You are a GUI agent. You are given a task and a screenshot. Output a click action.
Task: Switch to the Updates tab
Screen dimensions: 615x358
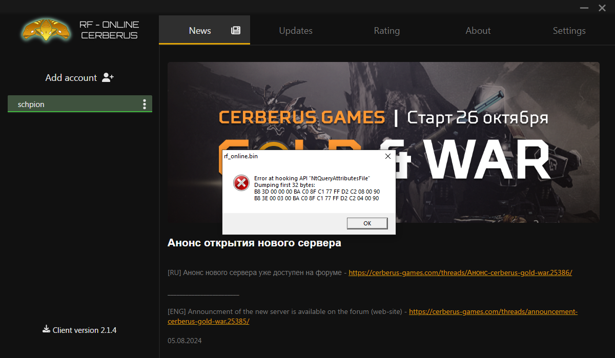click(x=296, y=31)
